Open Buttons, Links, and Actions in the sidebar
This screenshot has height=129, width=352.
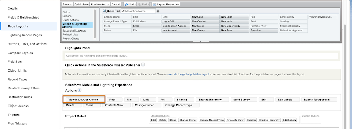pos(27,44)
